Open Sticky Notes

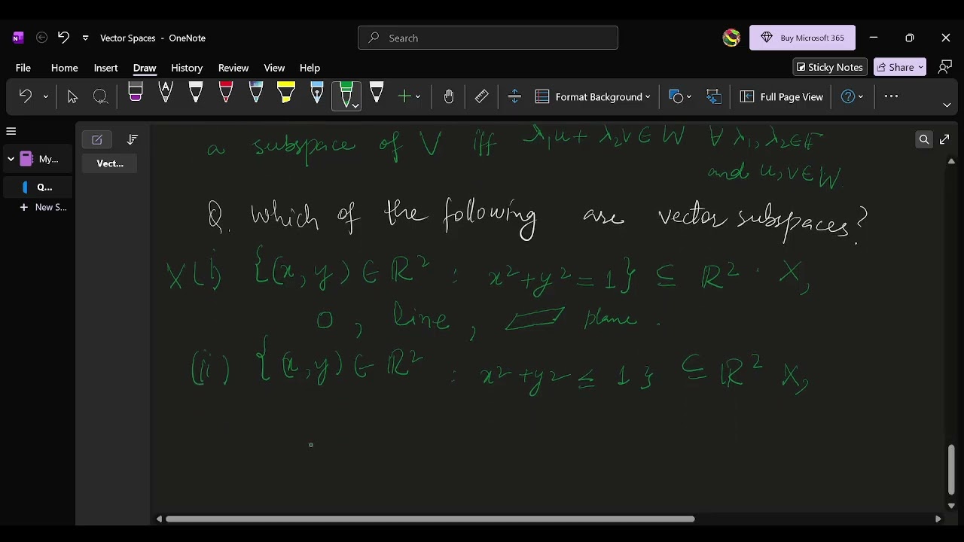pos(830,67)
